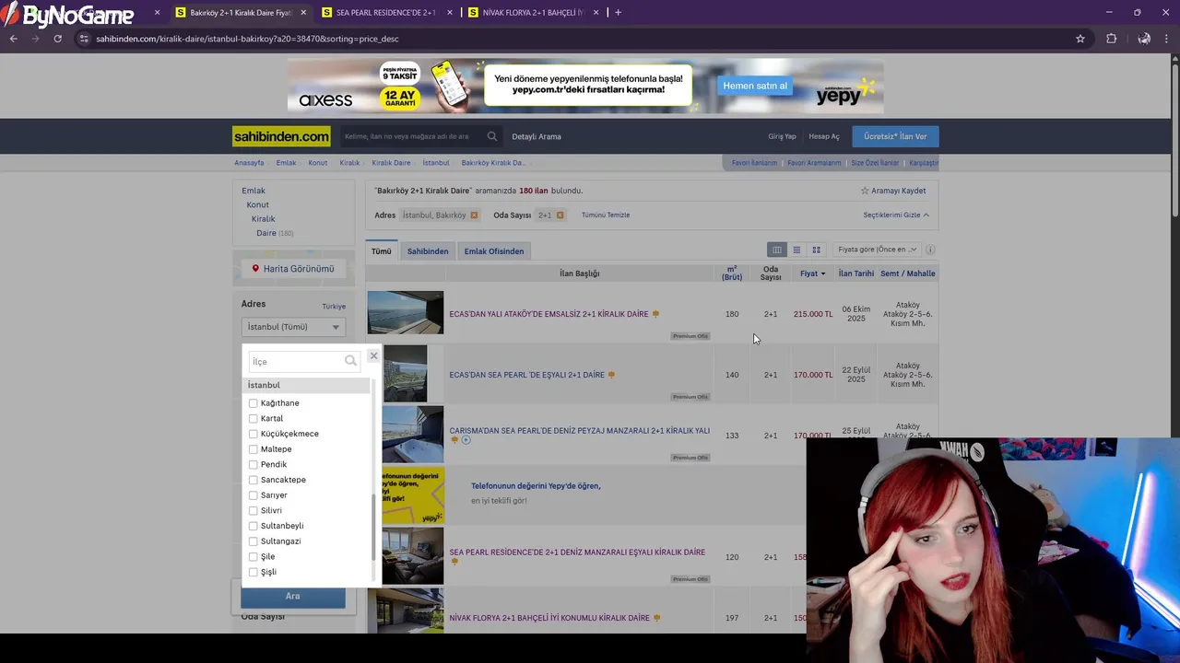The image size is (1180, 663).
Task: Click the blue Ara button
Action: 293,597
